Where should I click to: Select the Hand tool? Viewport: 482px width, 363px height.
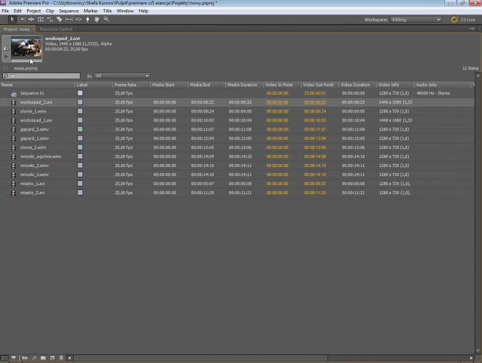click(x=97, y=19)
